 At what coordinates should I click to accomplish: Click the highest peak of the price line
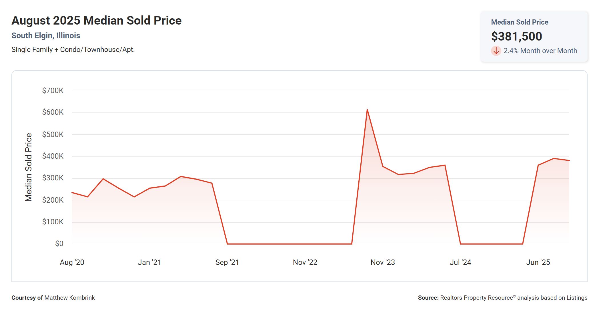click(x=367, y=110)
